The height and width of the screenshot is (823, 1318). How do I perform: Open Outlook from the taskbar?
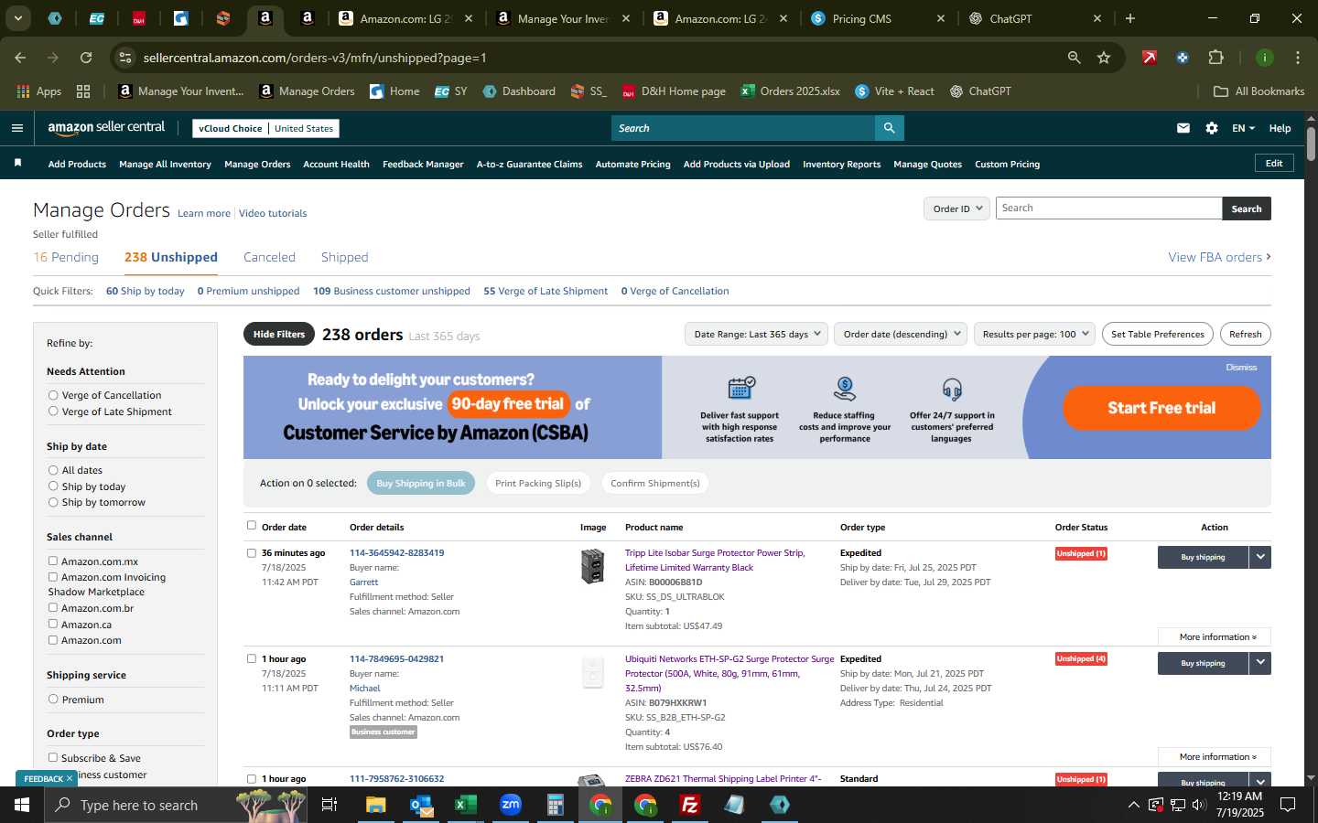click(421, 805)
